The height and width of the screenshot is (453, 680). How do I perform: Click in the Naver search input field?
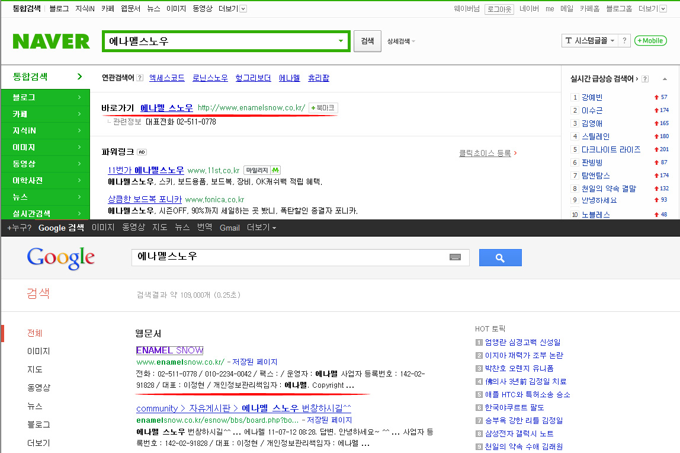[x=220, y=42]
